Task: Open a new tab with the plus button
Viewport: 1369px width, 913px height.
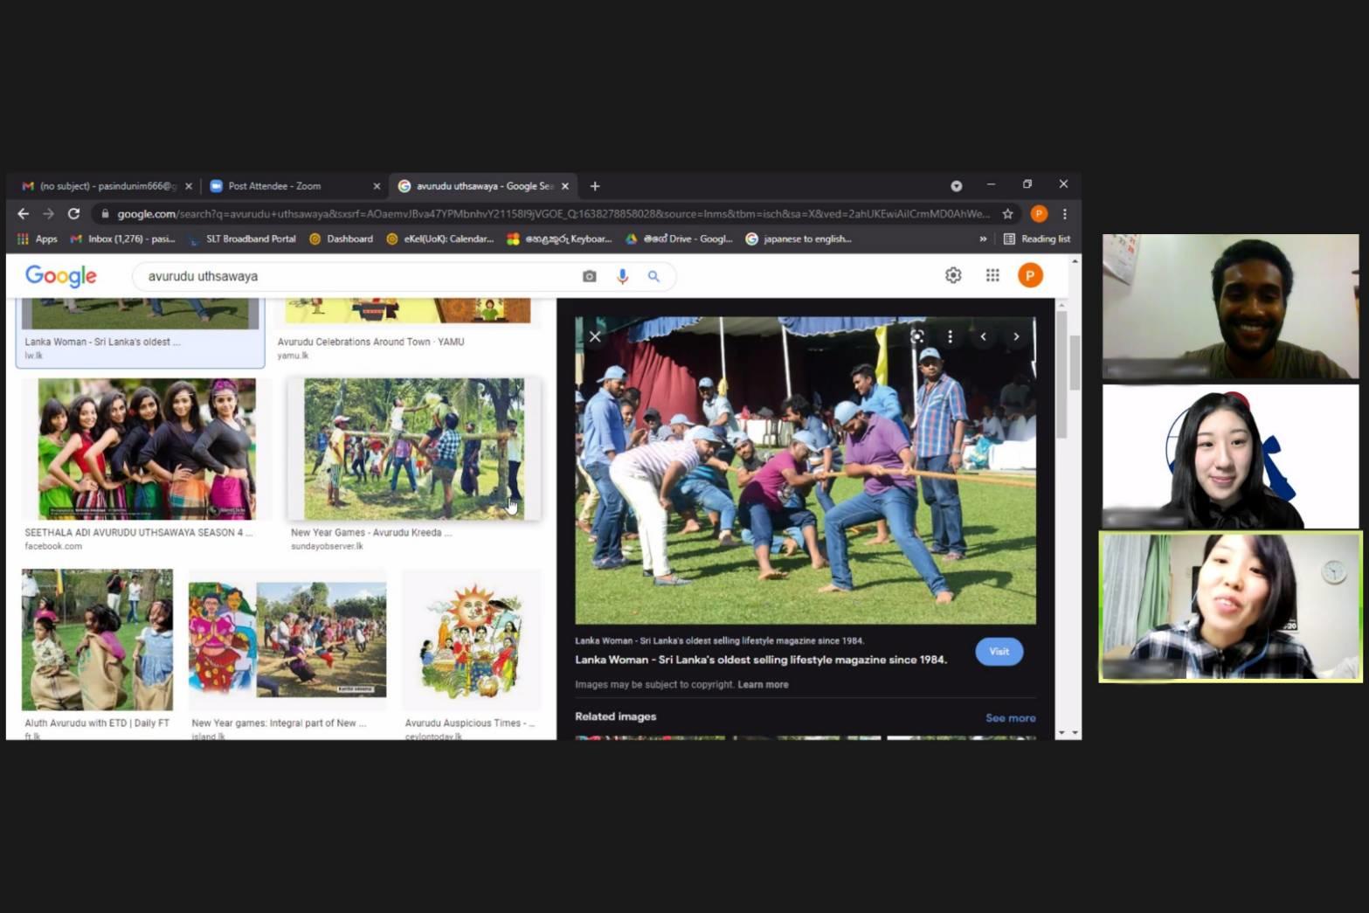Action: tap(595, 186)
